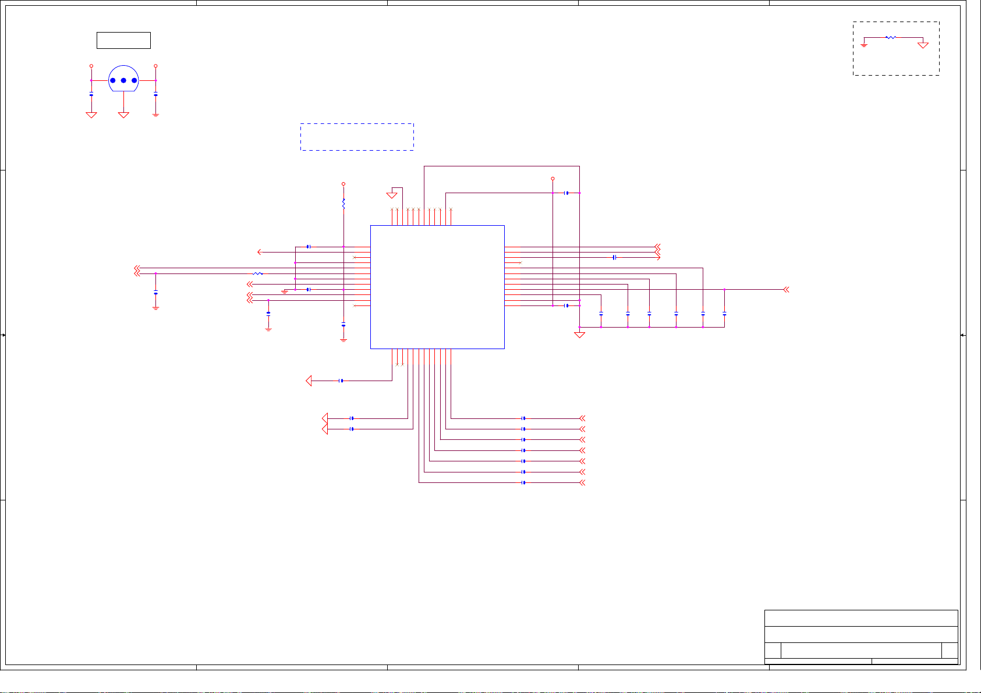Select the power circle right of the IC top
The height and width of the screenshot is (693, 981).
click(553, 179)
